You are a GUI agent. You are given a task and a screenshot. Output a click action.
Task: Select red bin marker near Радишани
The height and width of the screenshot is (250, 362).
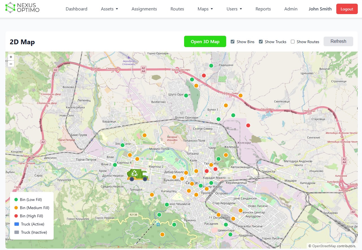click(204, 76)
